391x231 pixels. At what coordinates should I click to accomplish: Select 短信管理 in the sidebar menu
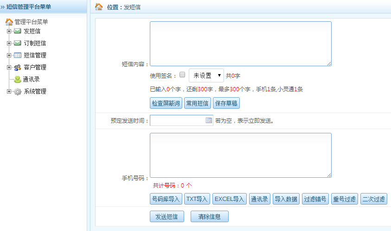tap(35, 55)
